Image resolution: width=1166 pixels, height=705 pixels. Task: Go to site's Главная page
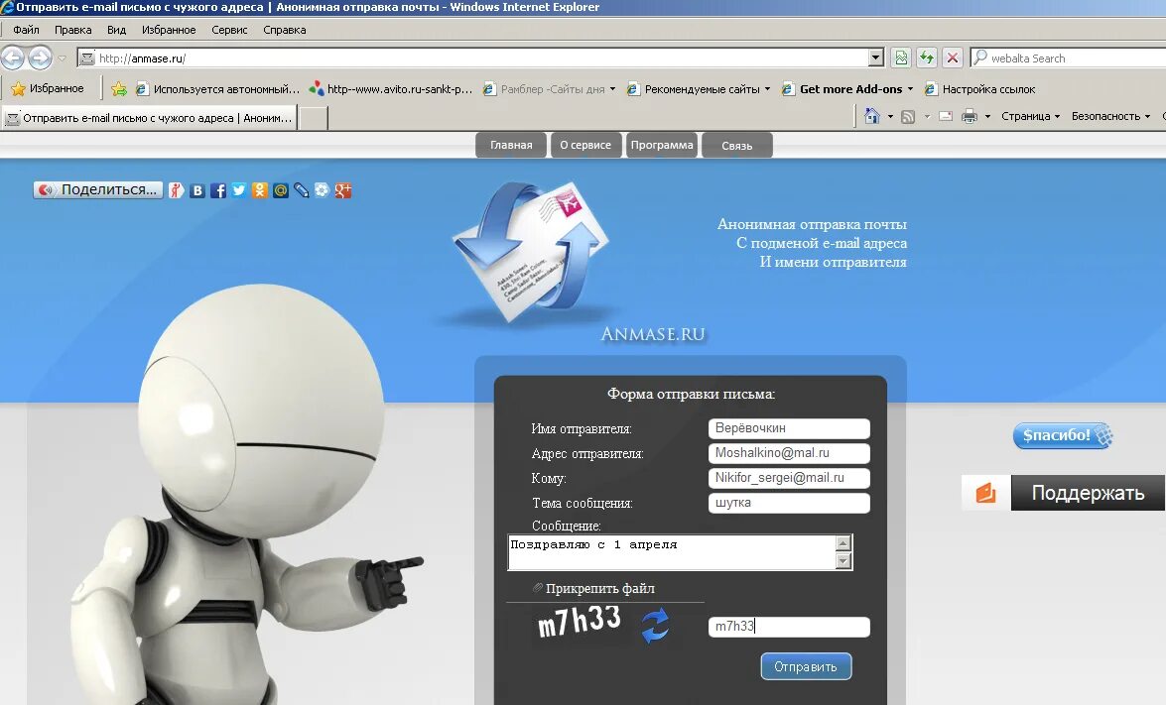tap(511, 145)
